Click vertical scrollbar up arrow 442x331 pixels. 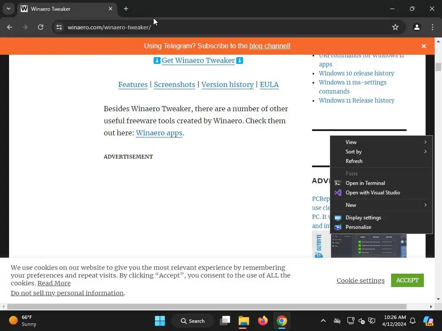[438, 41]
